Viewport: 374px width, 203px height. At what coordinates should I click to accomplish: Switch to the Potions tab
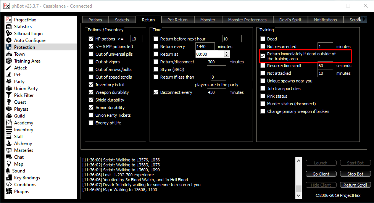pos(95,20)
